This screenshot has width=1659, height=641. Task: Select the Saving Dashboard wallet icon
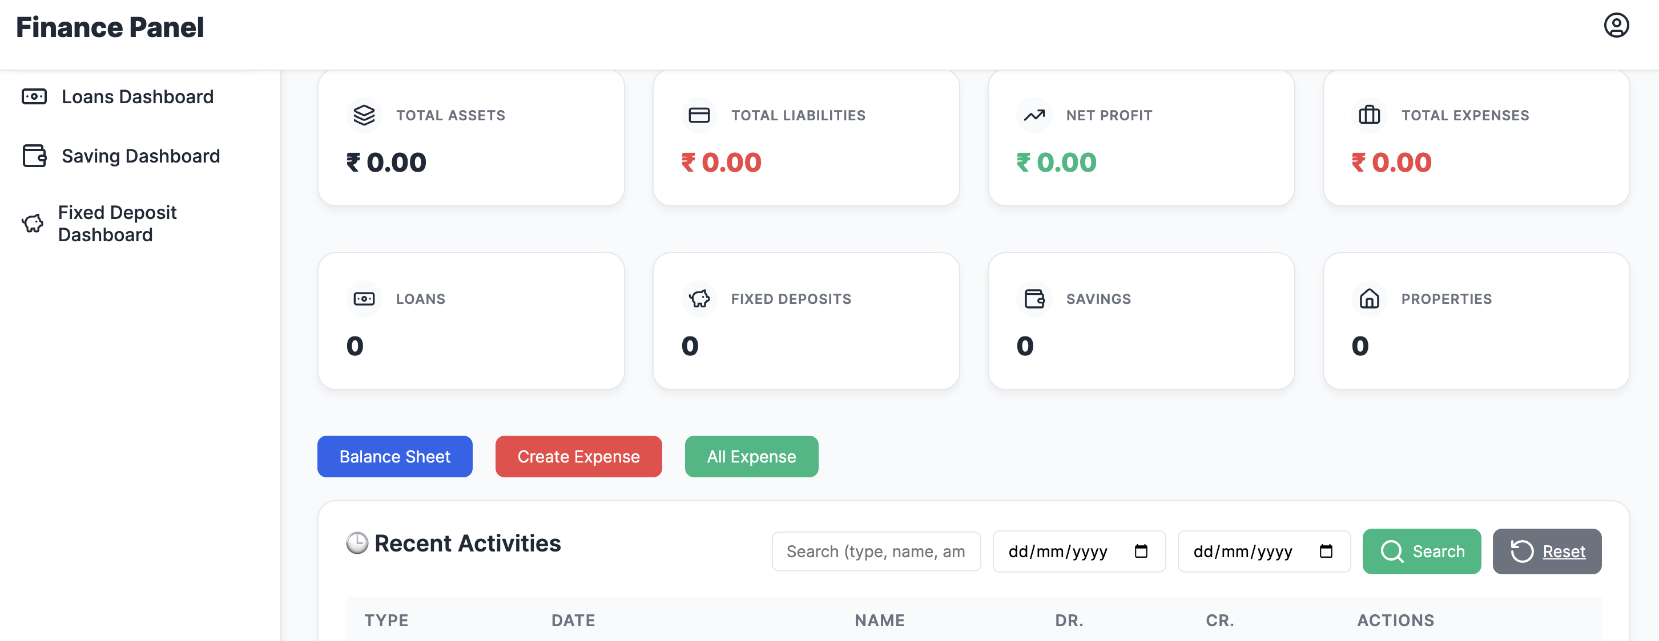click(34, 156)
